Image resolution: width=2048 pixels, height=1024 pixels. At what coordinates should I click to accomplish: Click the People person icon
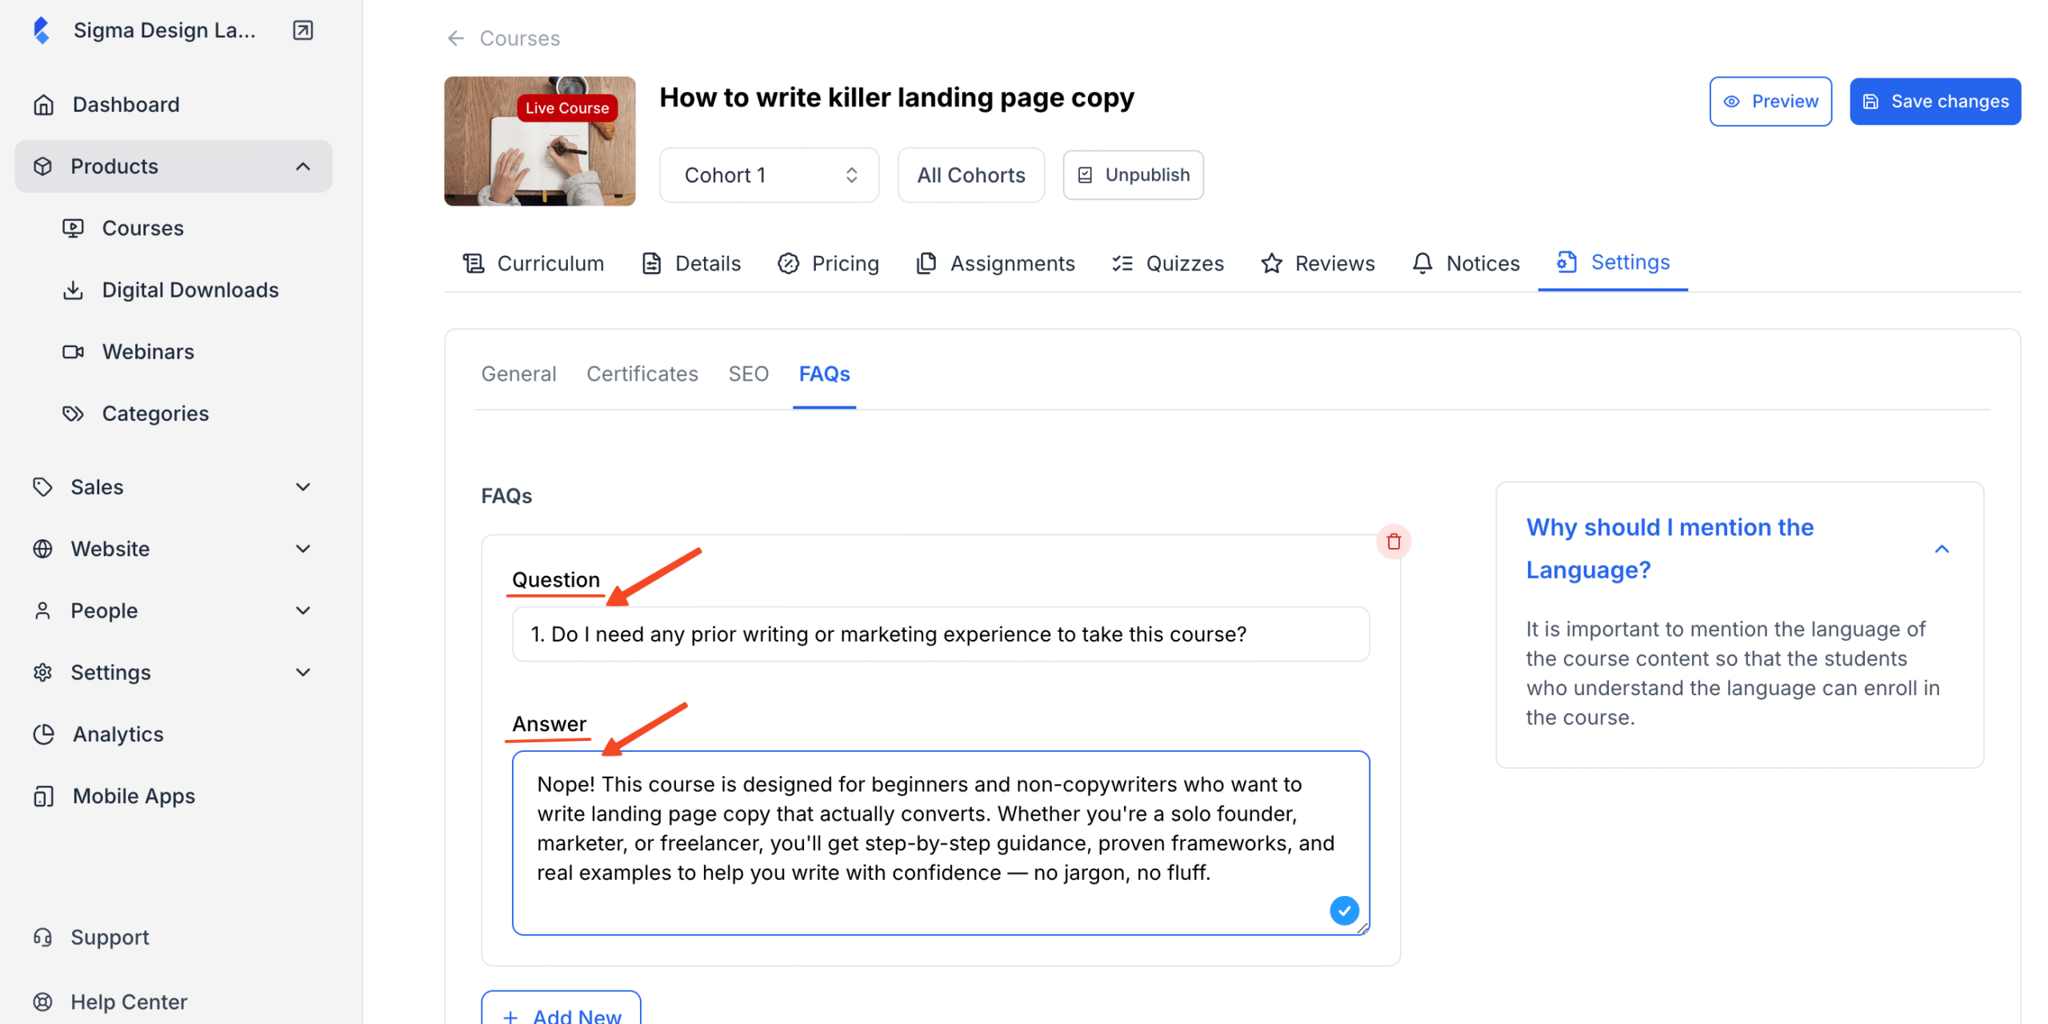pos(42,610)
